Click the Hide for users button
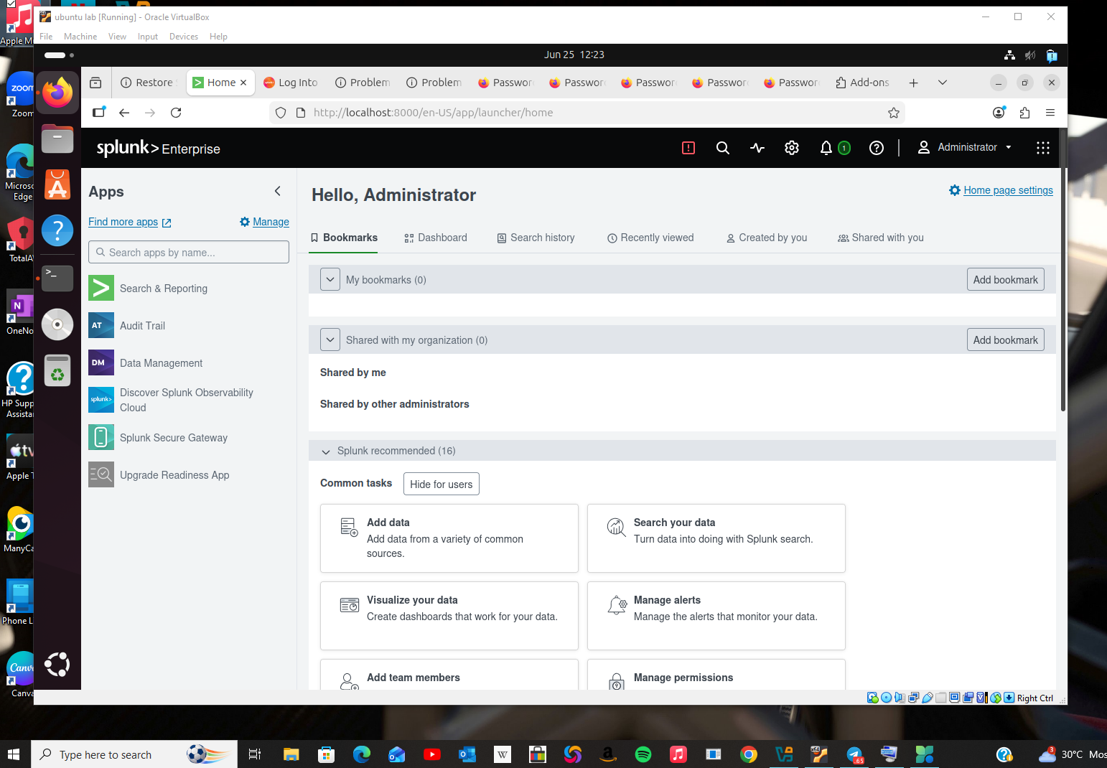Screen dimensions: 1107x768 (441, 484)
